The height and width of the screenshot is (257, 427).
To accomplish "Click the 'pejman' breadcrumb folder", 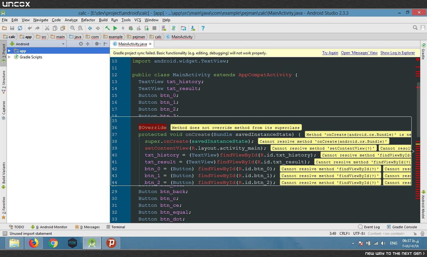I will pos(136,37).
